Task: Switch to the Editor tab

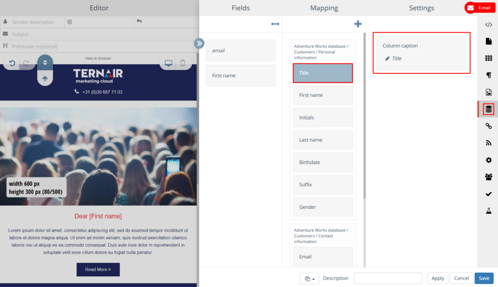Action: pos(99,8)
